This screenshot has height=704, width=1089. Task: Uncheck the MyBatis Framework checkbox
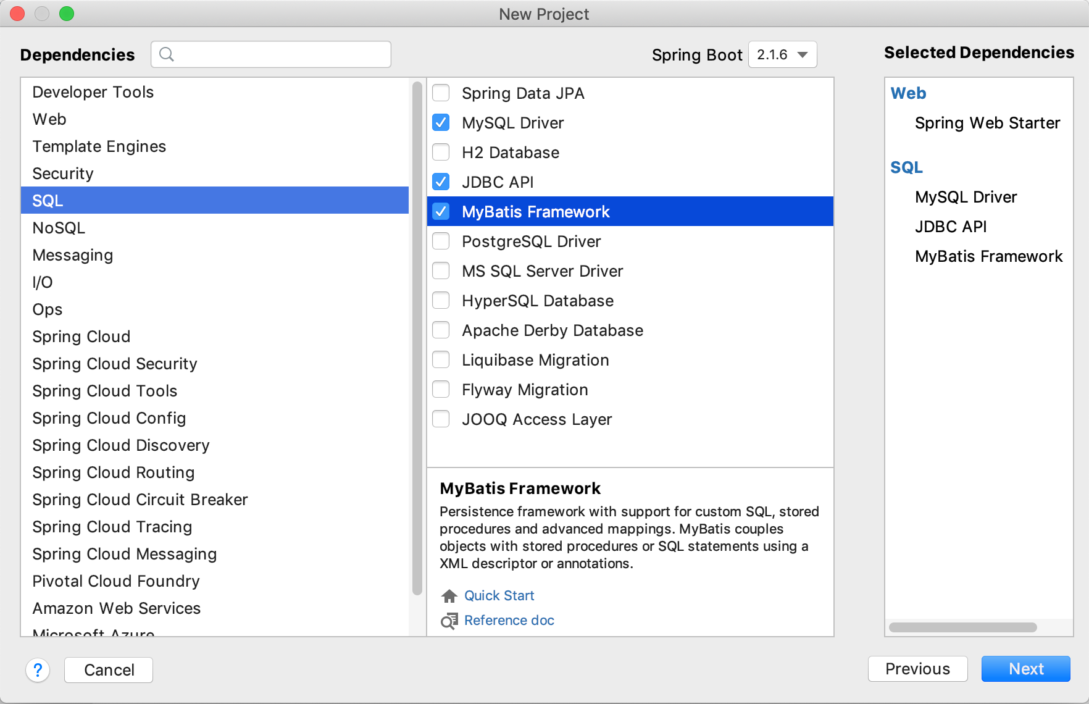[x=441, y=212]
